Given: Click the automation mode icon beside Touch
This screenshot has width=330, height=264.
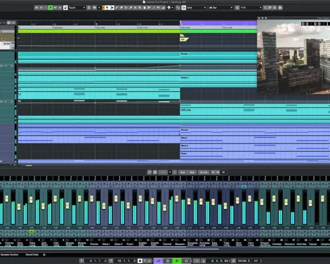Looking at the screenshot, I should coord(65,8).
